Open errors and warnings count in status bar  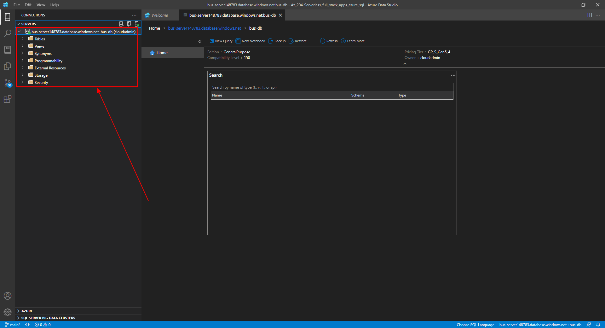point(43,325)
